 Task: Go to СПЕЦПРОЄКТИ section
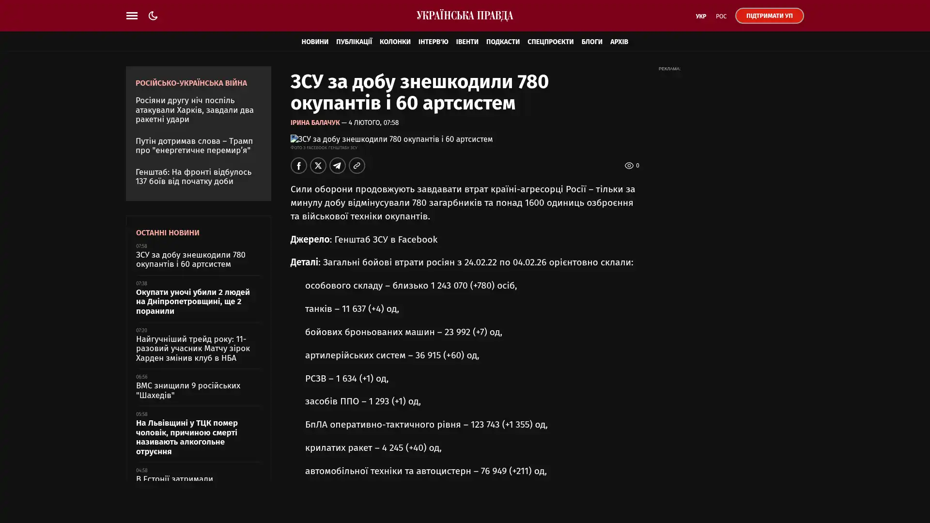click(x=550, y=42)
